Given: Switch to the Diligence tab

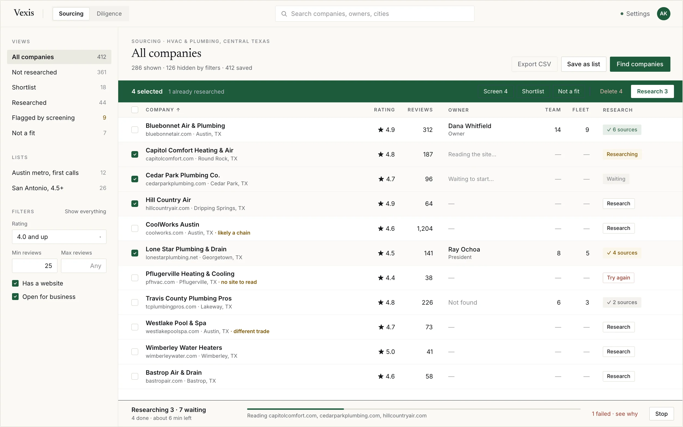Looking at the screenshot, I should [109, 14].
